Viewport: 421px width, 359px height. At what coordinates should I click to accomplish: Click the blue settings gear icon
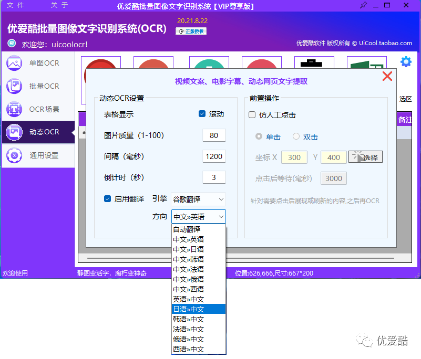point(406,61)
